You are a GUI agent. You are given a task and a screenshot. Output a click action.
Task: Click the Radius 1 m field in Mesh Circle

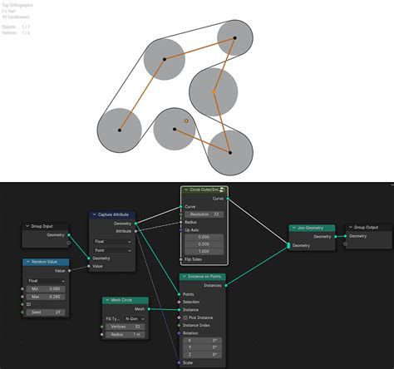[126, 334]
